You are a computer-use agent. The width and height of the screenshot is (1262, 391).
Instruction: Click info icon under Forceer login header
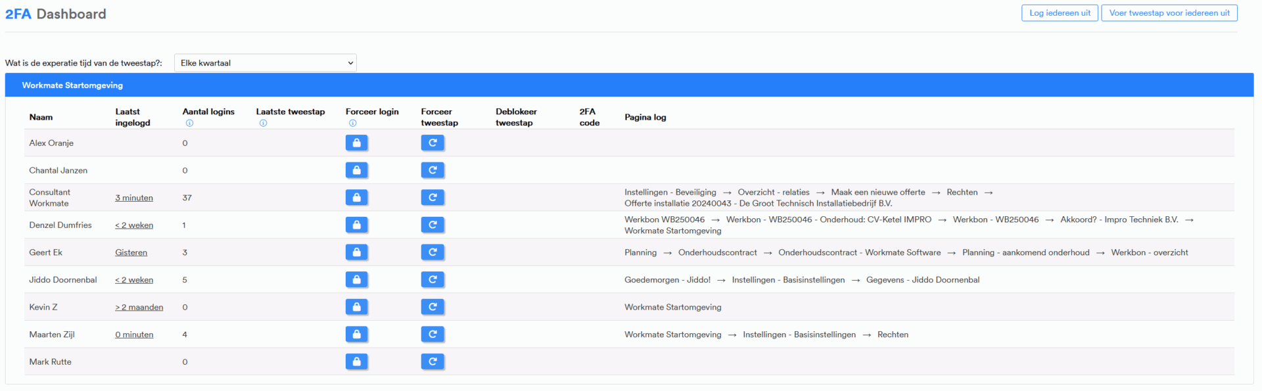pyautogui.click(x=352, y=123)
